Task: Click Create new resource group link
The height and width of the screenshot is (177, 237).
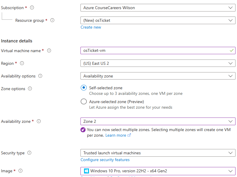Action: 91,27
